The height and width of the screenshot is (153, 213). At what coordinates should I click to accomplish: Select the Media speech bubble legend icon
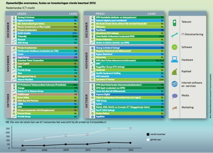coord(175,96)
